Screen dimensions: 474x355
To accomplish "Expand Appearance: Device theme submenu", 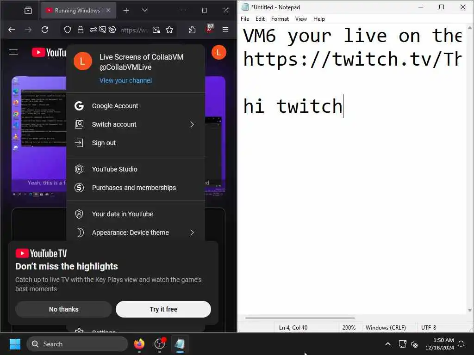I will (x=136, y=233).
